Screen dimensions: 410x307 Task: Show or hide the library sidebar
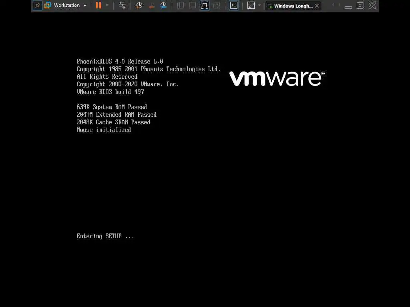point(181,5)
